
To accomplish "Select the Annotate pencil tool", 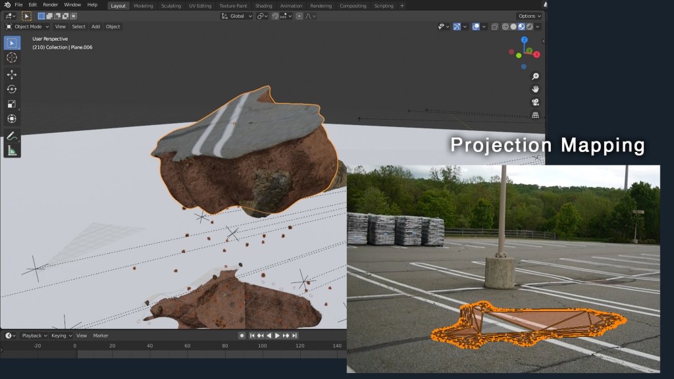I will click(12, 136).
